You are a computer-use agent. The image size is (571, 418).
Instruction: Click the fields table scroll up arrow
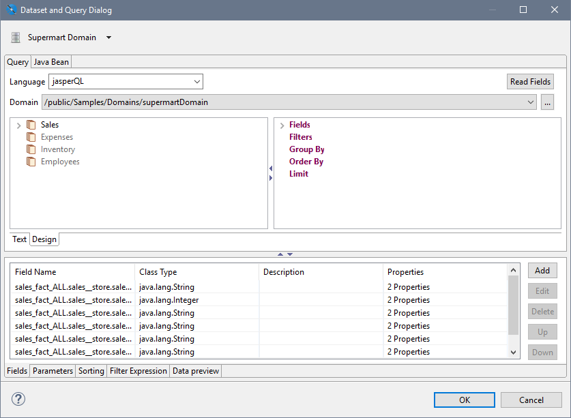513,270
